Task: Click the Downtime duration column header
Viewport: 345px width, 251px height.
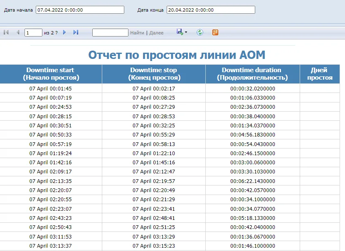Action: click(x=252, y=74)
